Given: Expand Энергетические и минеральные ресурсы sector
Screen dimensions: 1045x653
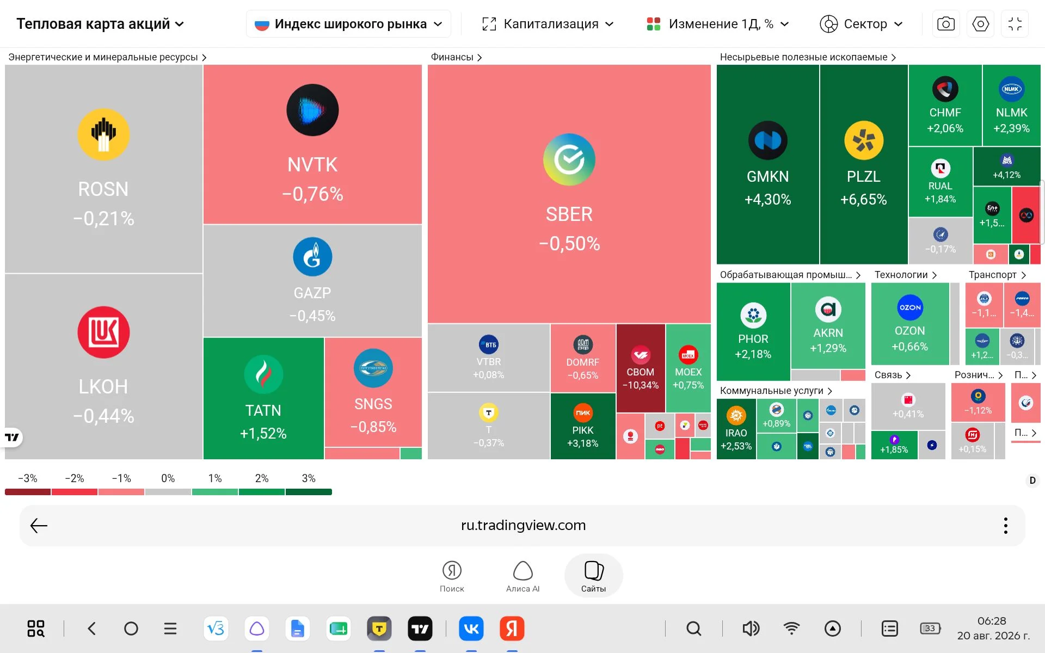Looking at the screenshot, I should point(107,57).
